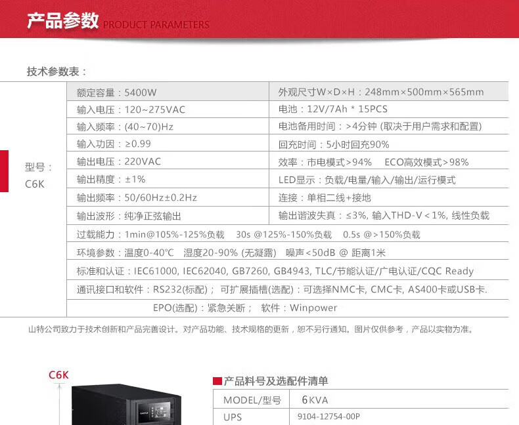Click the red square bullet beside 产品料号
The image size is (519, 425).
[217, 381]
